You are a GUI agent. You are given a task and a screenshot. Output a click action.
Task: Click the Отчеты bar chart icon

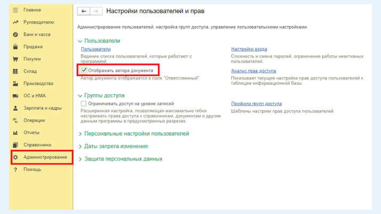(x=15, y=133)
